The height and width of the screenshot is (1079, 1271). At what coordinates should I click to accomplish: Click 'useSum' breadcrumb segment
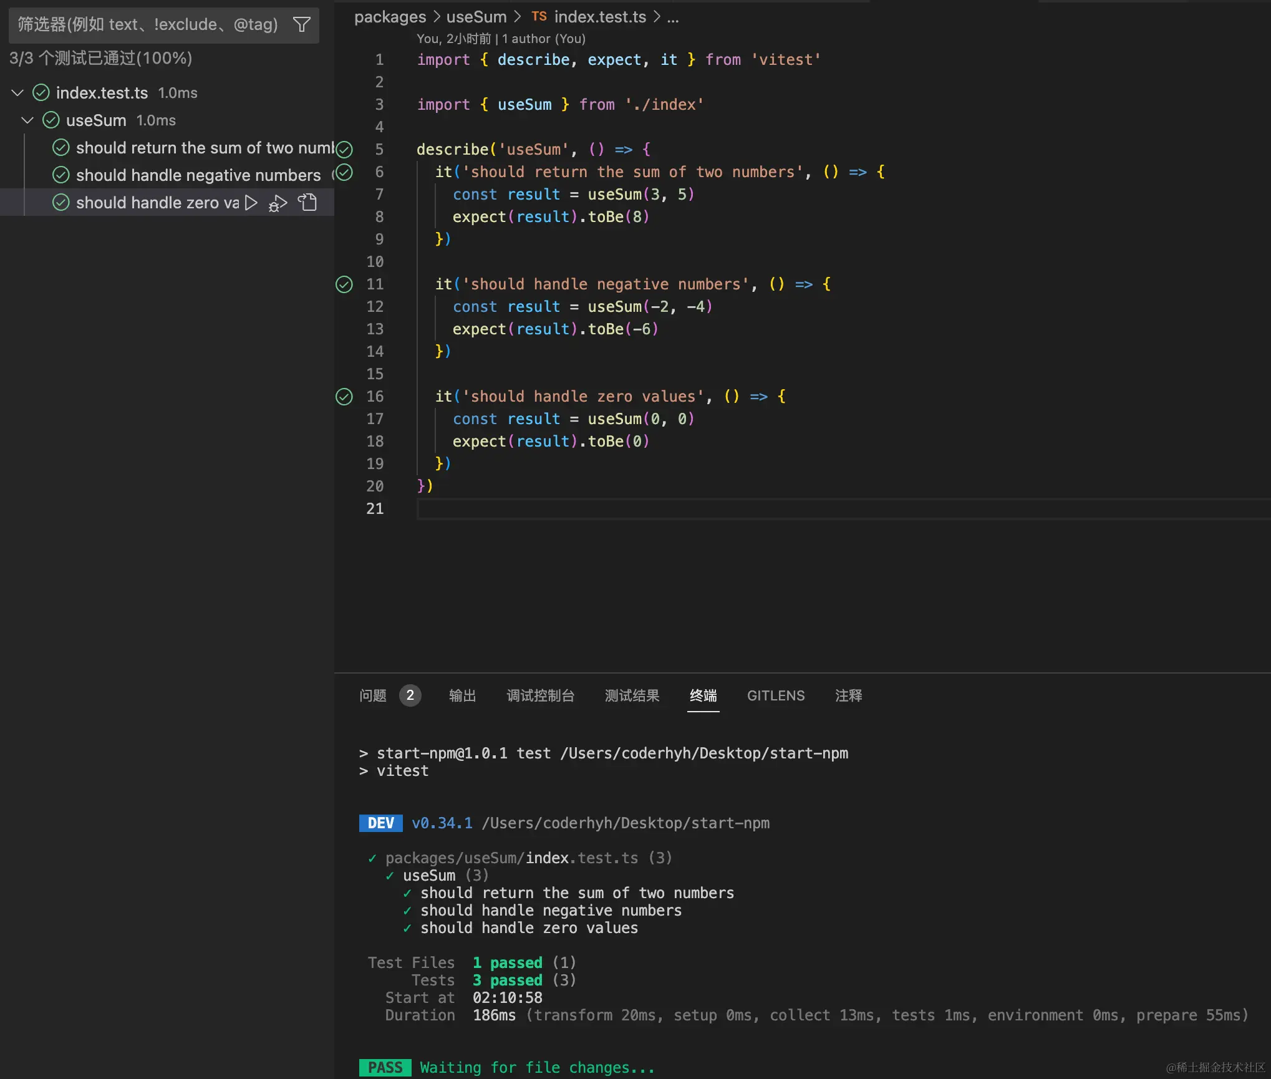click(x=476, y=17)
